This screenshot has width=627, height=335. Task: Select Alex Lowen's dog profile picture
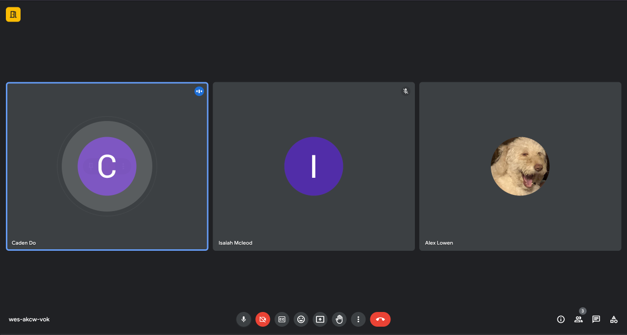520,166
